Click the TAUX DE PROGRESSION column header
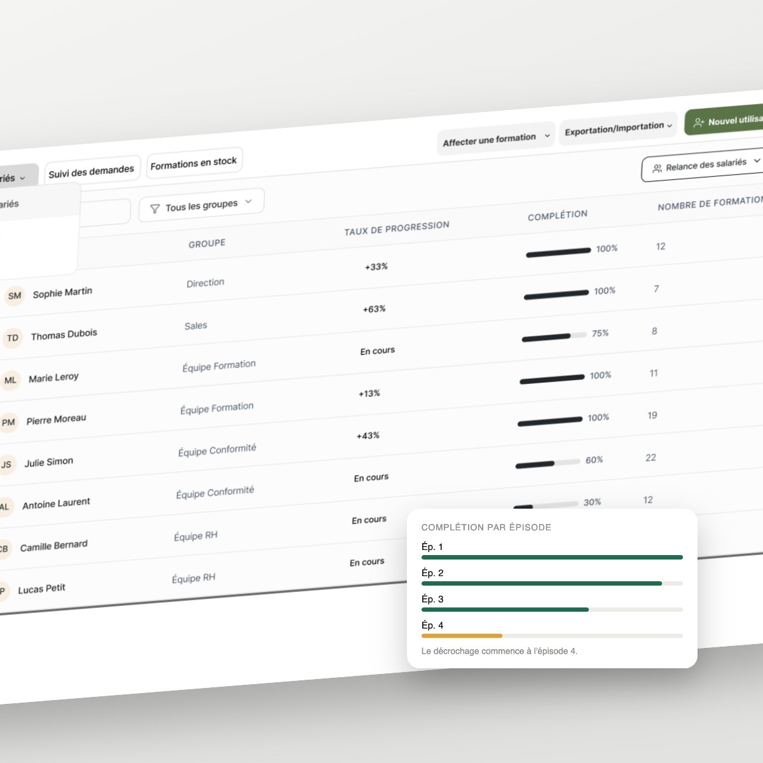Screen dimensions: 763x763 tap(397, 228)
